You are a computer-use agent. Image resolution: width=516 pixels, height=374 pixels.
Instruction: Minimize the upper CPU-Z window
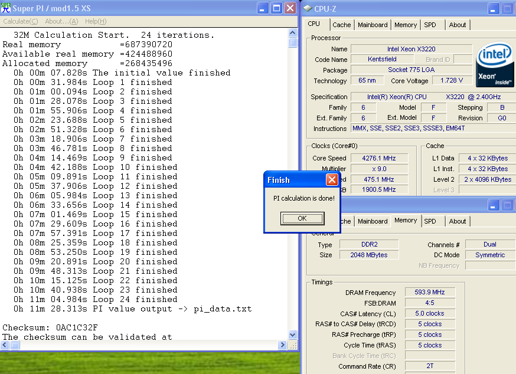[493, 8]
